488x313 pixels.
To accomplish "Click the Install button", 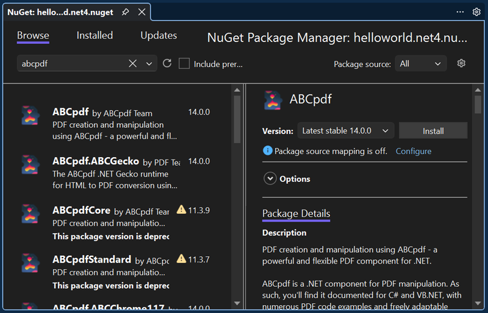I will pyautogui.click(x=433, y=130).
